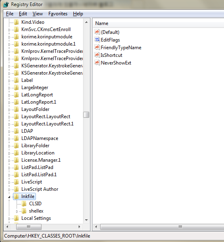
Task: Select the shellex subkey
Action: pyautogui.click(x=36, y=211)
